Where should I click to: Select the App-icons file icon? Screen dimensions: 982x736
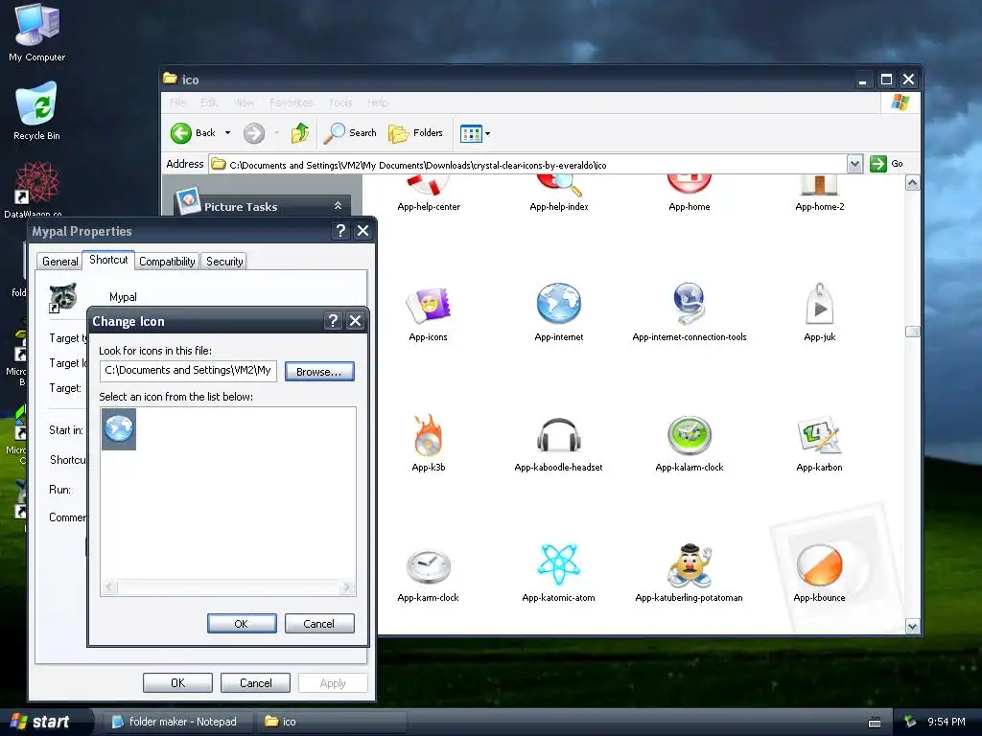[429, 306]
